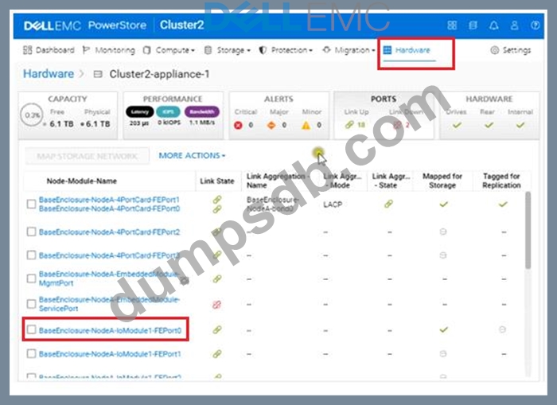
Task: Click the Major alerts orange icon
Action: point(271,125)
